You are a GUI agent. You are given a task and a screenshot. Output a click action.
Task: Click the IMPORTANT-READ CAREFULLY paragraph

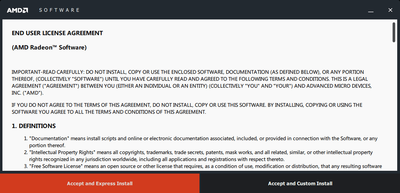[x=191, y=83]
